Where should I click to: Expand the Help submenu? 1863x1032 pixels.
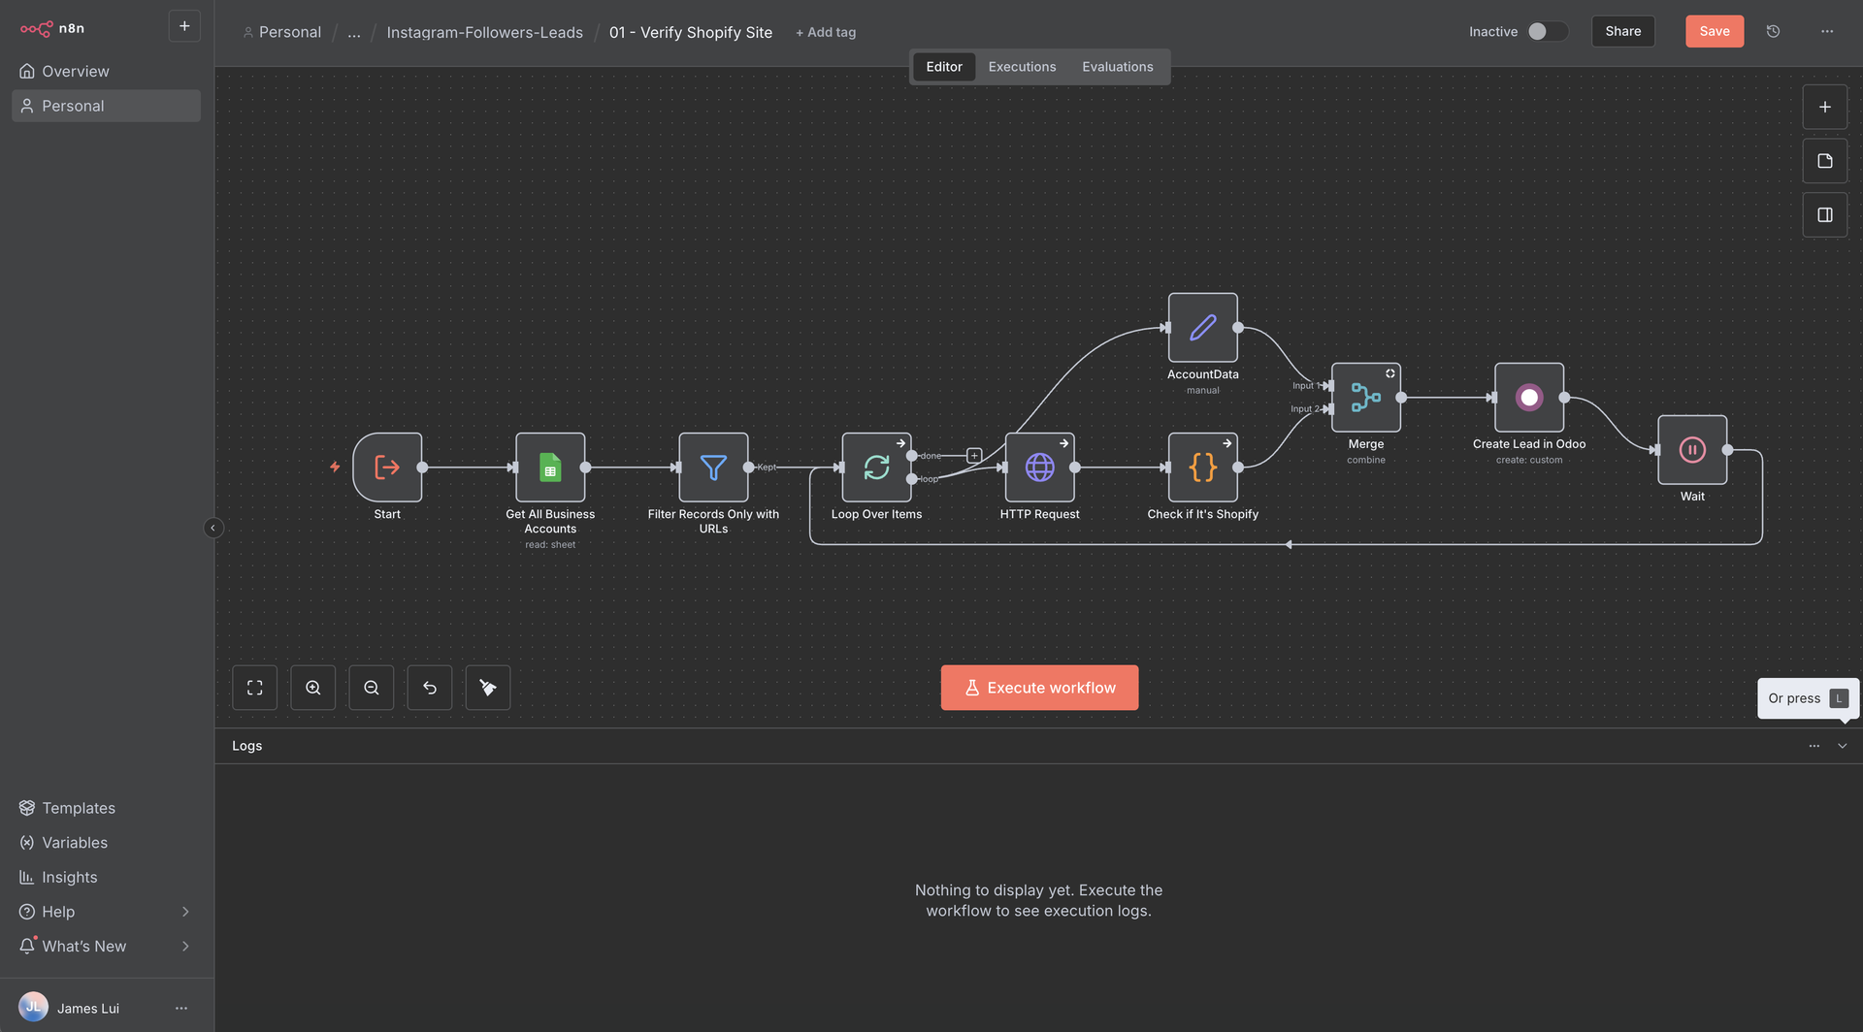(184, 912)
